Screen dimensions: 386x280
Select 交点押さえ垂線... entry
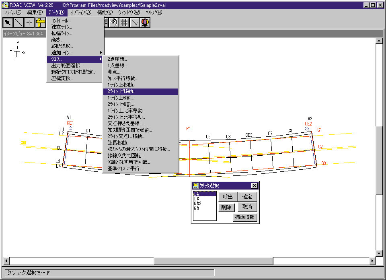coord(141,124)
